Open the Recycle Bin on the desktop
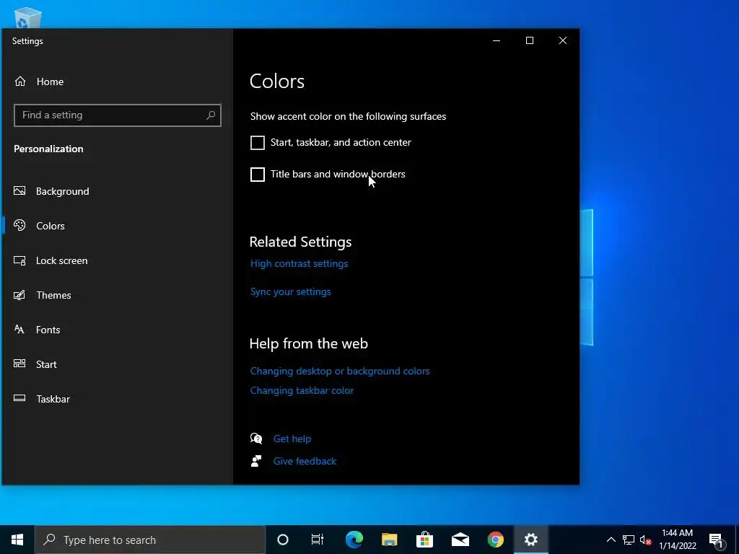This screenshot has width=739, height=554. 28,18
